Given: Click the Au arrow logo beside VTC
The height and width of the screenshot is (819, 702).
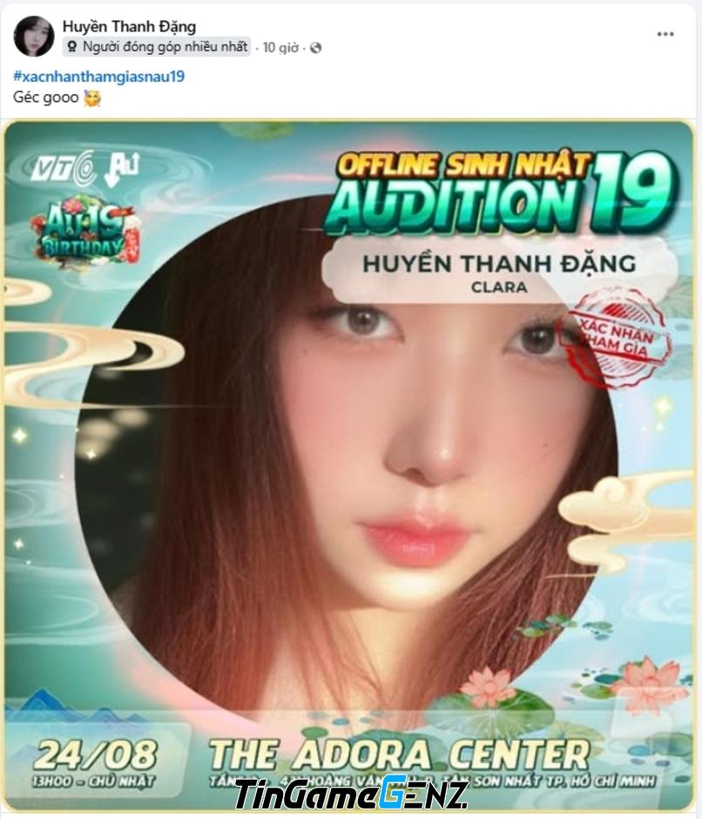Looking at the screenshot, I should 122,168.
